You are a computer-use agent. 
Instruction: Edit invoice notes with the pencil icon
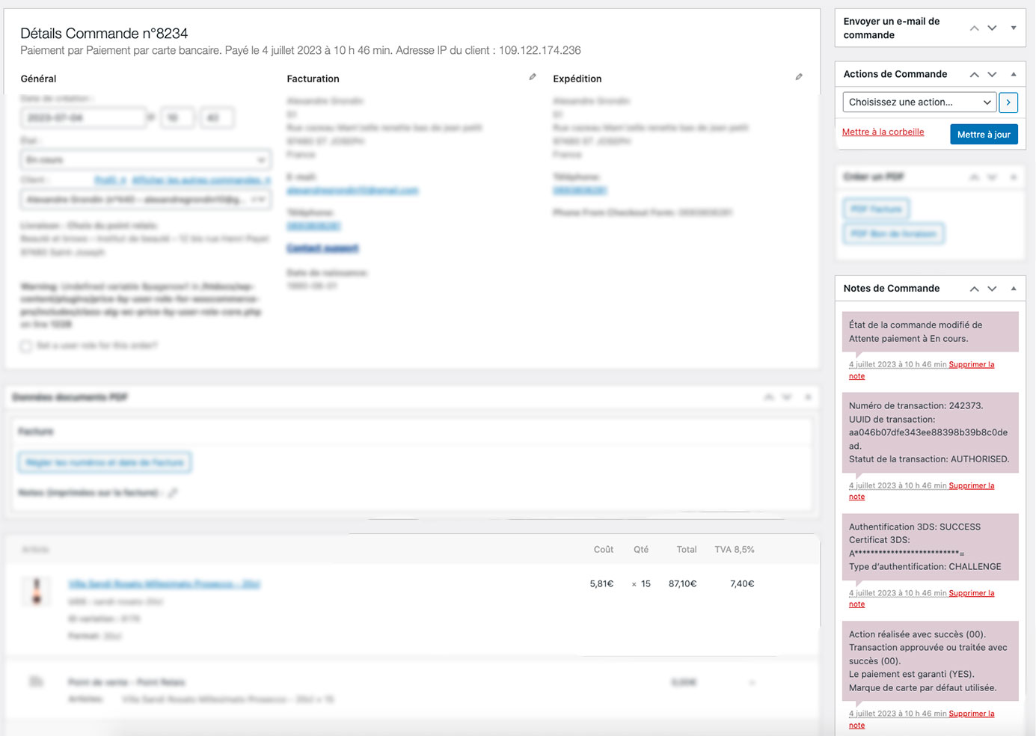(173, 493)
